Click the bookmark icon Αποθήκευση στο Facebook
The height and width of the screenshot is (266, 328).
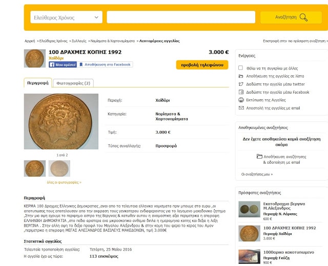pyautogui.click(x=81, y=64)
